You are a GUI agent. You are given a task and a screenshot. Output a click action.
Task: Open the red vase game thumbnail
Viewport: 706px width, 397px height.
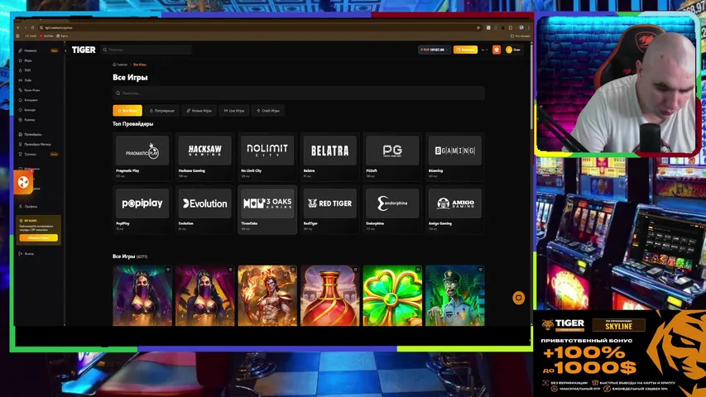point(330,297)
